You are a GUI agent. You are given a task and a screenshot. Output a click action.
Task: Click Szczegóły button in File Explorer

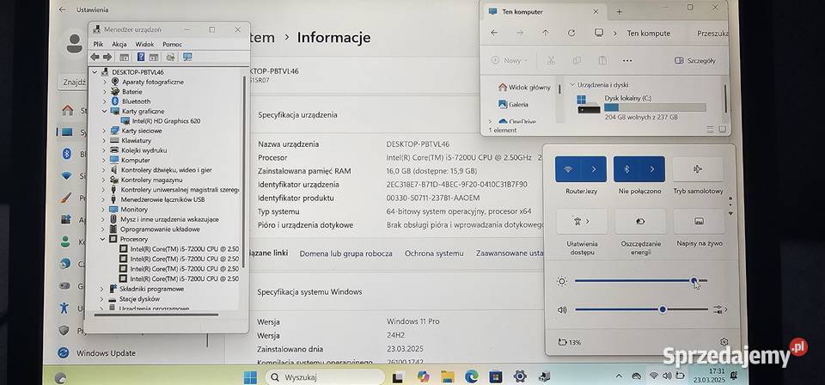(x=695, y=60)
